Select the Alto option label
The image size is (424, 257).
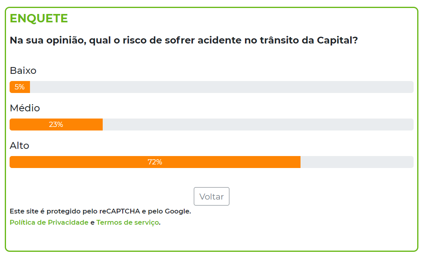tap(20, 146)
